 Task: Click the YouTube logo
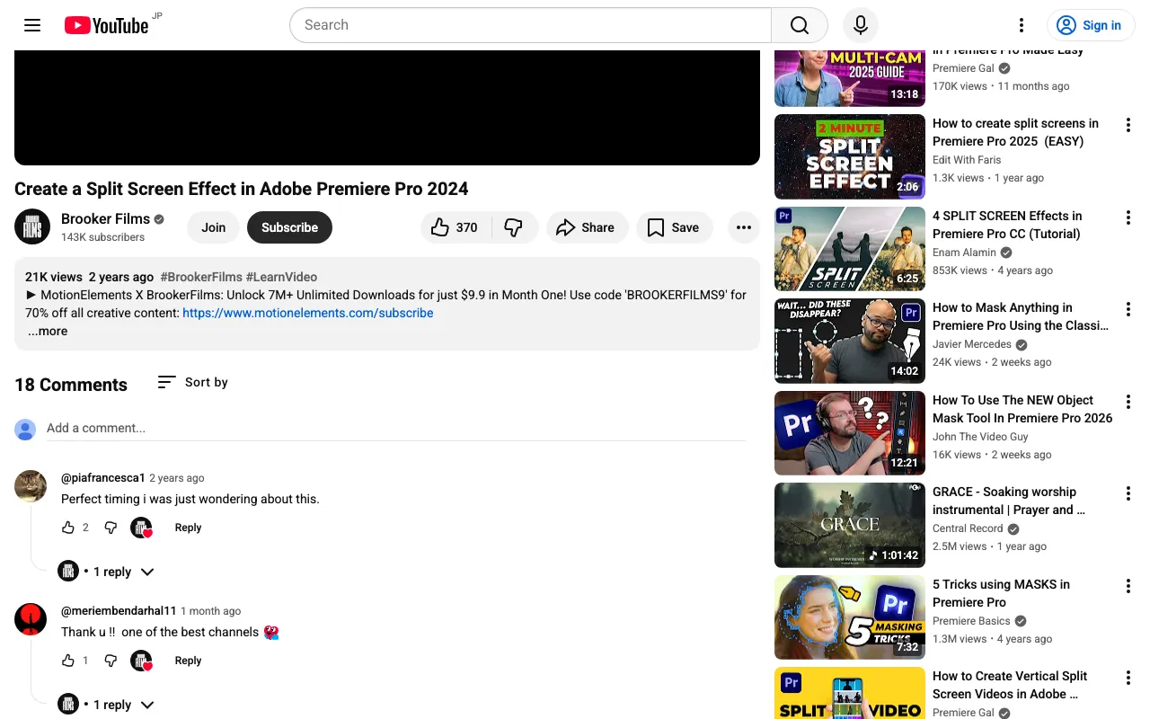[x=106, y=25]
